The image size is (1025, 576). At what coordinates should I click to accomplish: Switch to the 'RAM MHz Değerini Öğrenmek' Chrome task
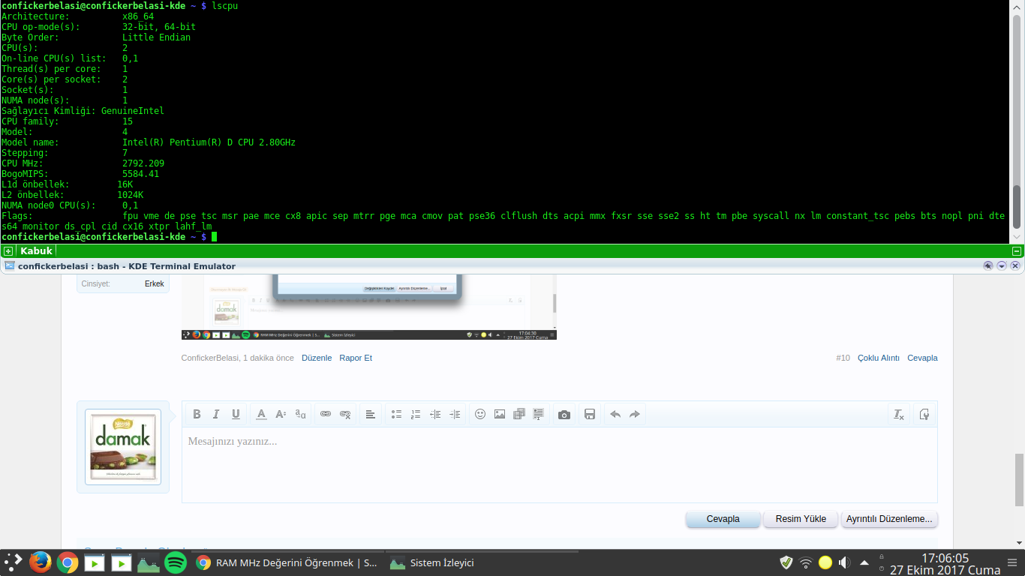287,562
